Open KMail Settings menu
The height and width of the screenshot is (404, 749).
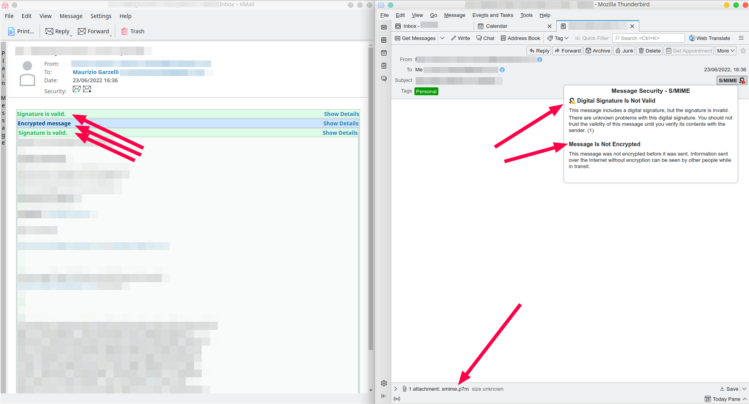(x=101, y=16)
